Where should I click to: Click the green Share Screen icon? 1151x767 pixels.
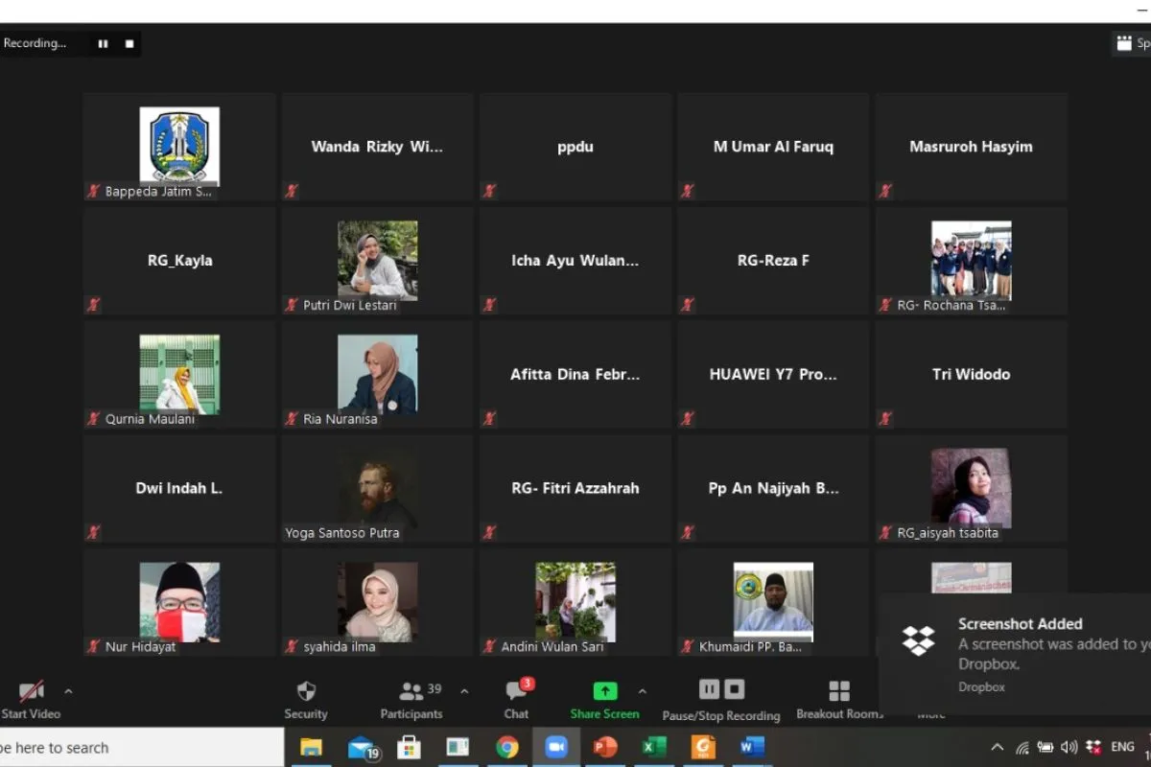pyautogui.click(x=604, y=691)
